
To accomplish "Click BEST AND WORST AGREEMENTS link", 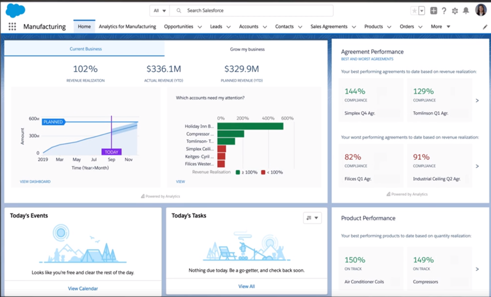I will click(x=367, y=59).
